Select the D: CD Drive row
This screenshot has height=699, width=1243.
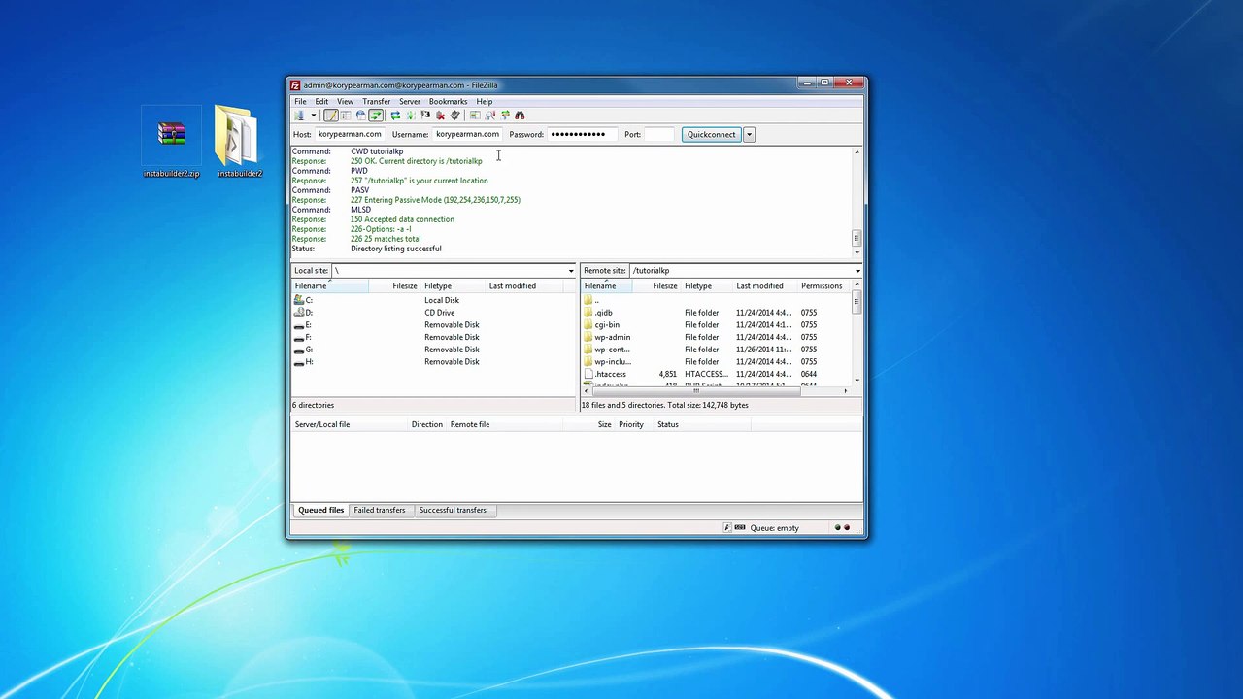pyautogui.click(x=434, y=313)
